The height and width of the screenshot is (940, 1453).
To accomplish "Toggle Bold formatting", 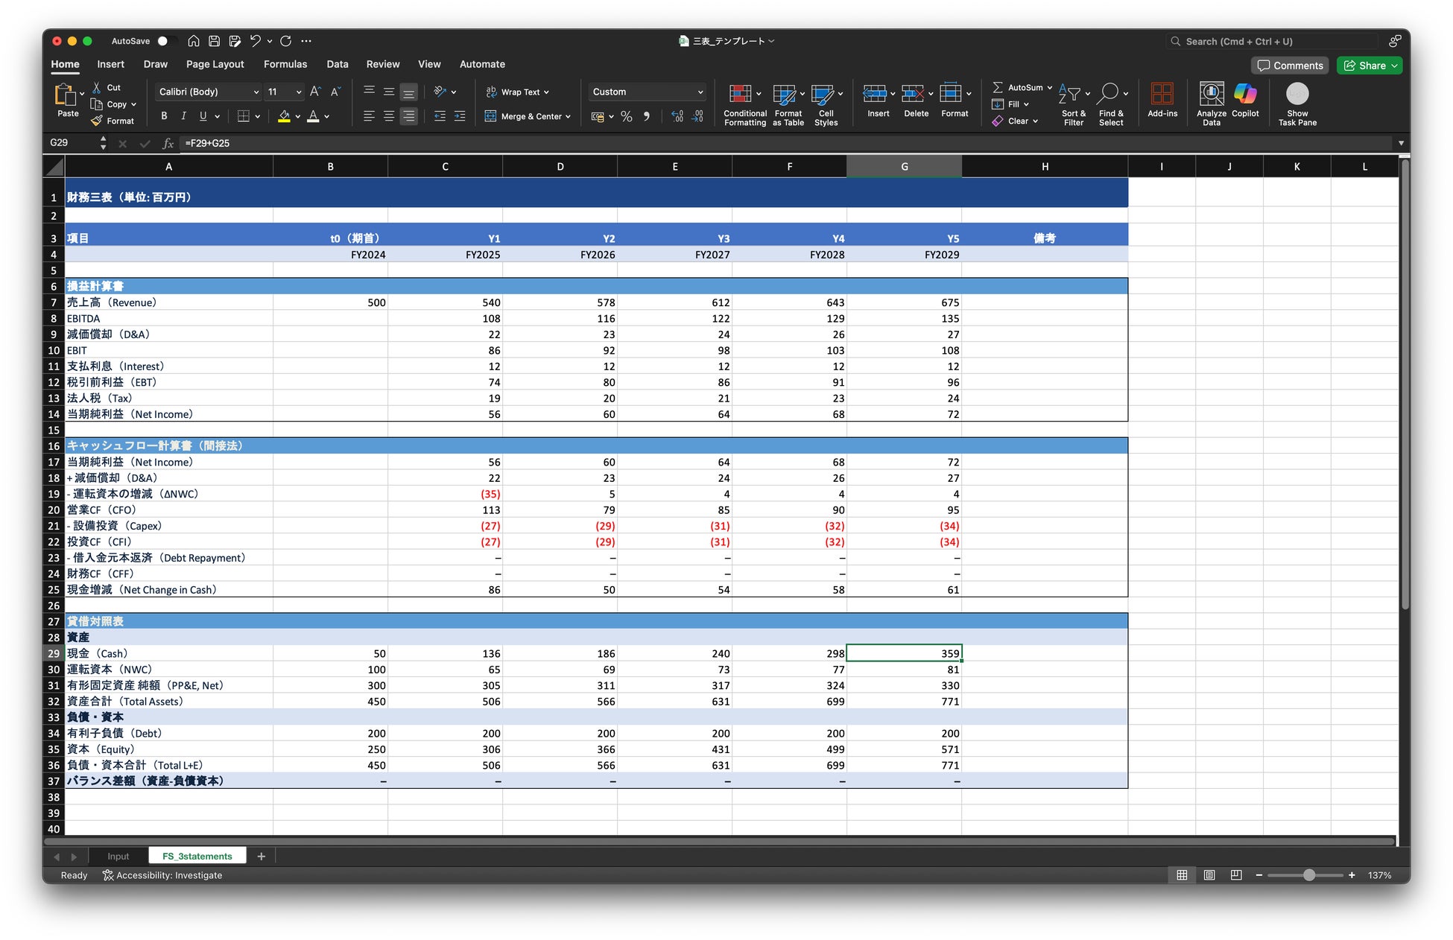I will (164, 116).
